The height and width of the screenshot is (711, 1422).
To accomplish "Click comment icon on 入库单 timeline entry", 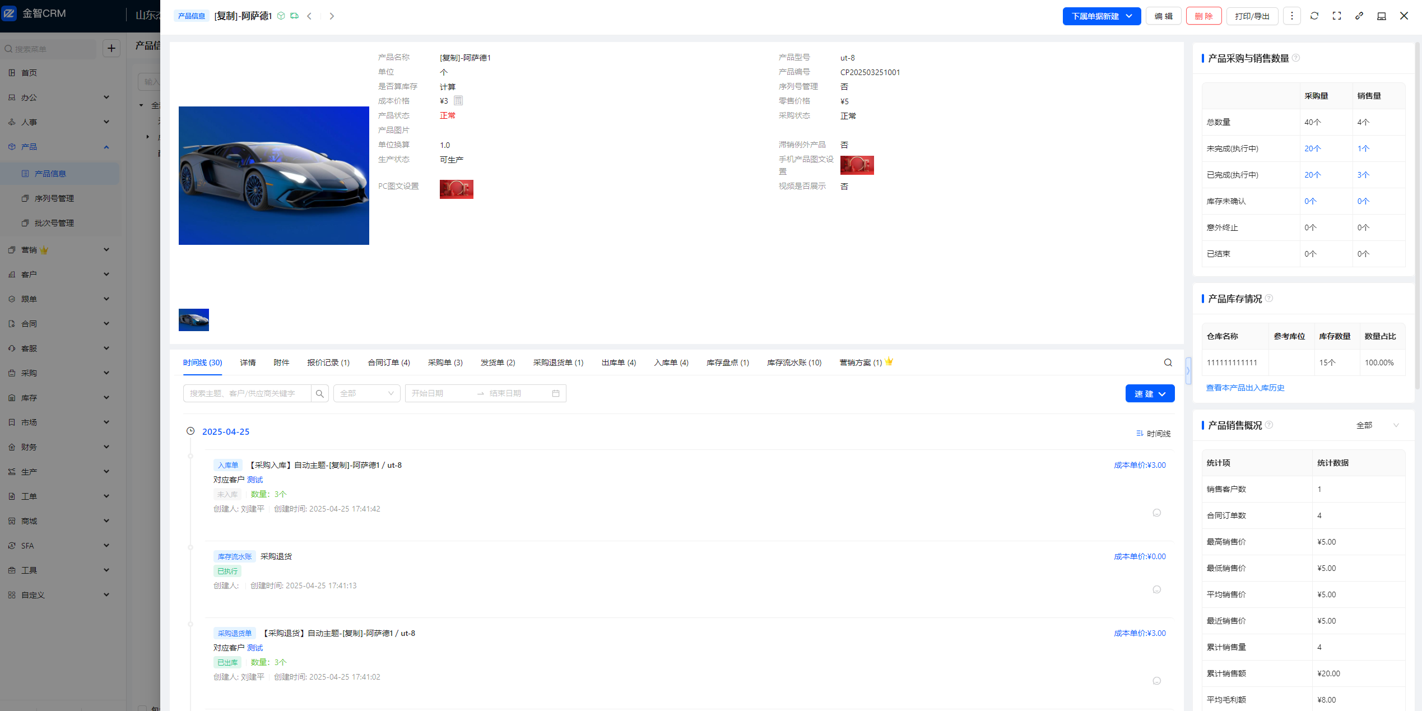I will coord(1157,513).
